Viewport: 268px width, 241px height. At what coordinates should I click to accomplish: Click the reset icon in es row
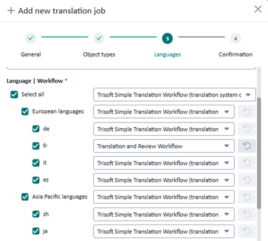247,180
